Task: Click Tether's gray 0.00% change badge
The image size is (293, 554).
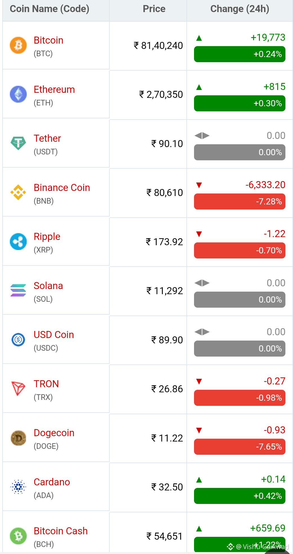Action: [240, 152]
